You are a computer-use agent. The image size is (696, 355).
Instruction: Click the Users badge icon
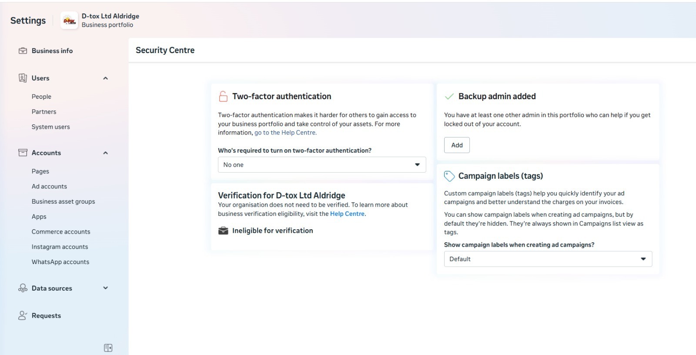(23, 78)
